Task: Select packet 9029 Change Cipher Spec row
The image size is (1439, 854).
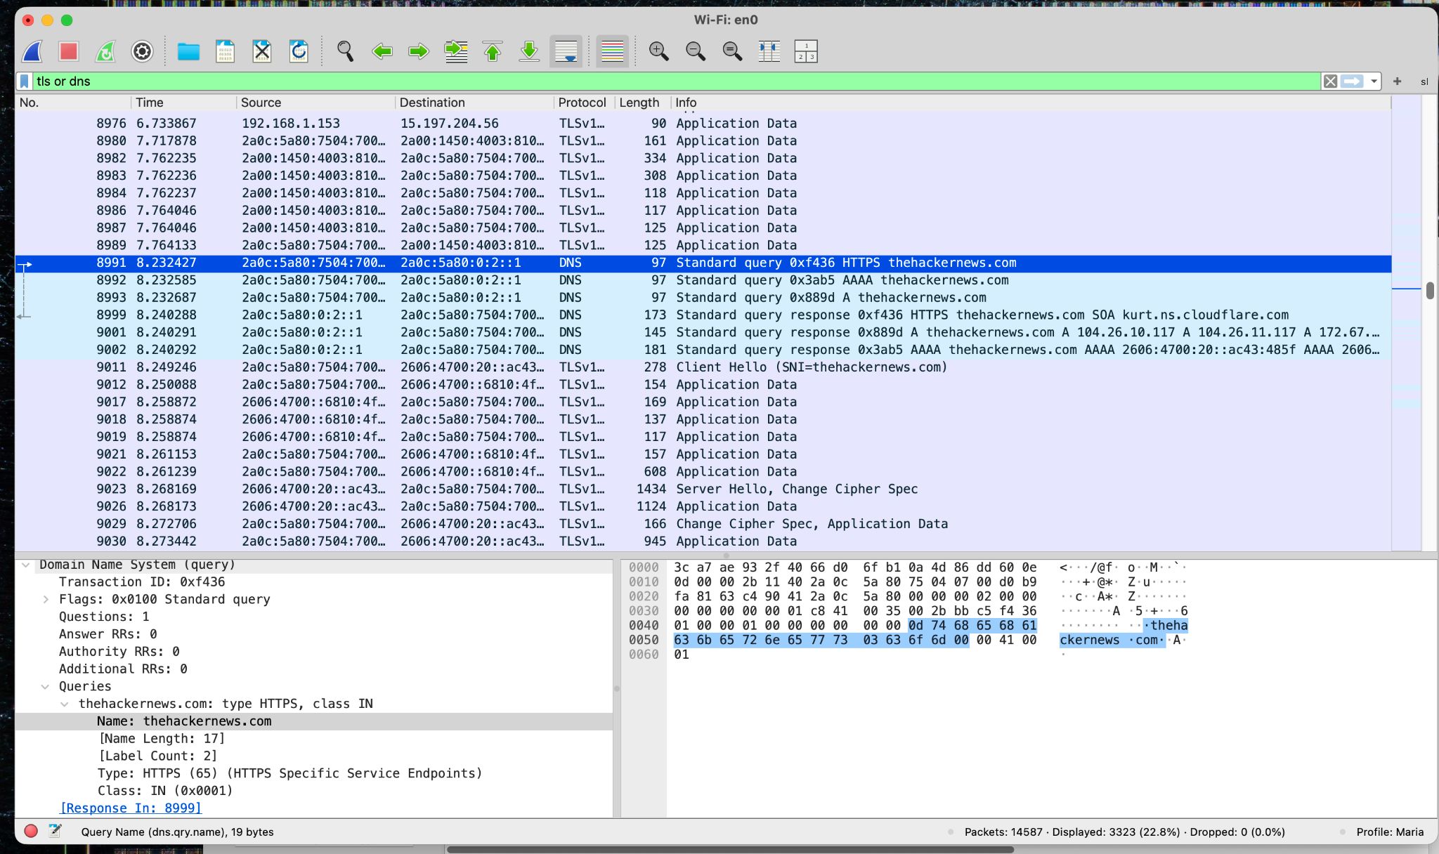Action: 703,524
